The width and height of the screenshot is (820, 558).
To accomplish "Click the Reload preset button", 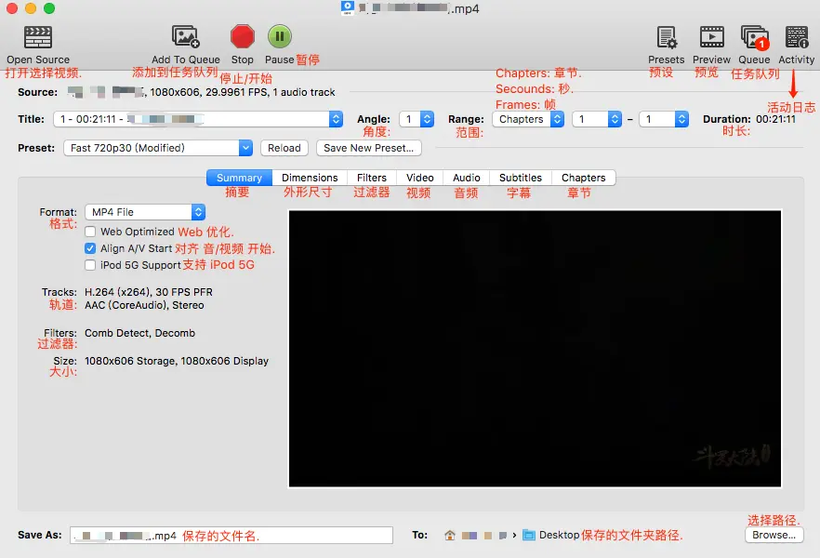I will tap(284, 148).
